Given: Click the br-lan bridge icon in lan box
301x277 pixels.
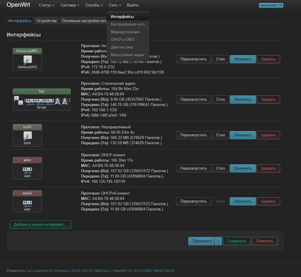Looking at the screenshot, I should 19,100.
